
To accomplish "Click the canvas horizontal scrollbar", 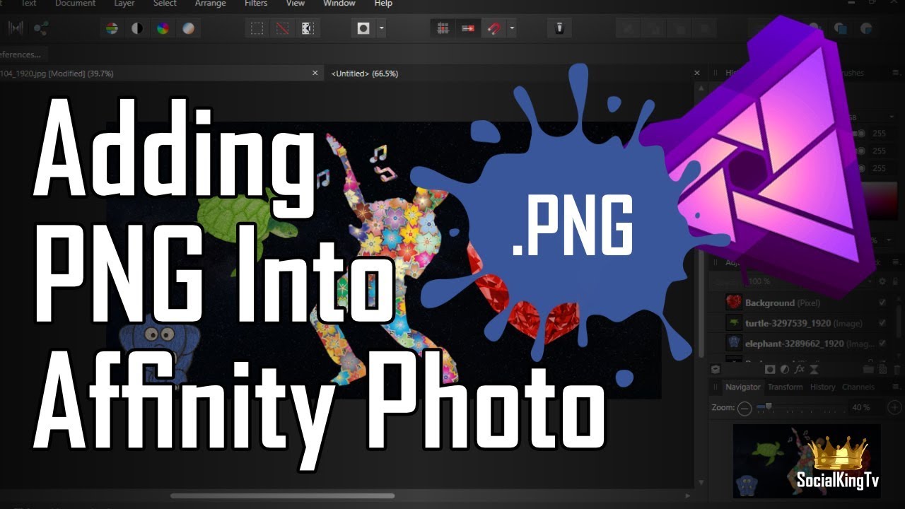I will [283, 496].
